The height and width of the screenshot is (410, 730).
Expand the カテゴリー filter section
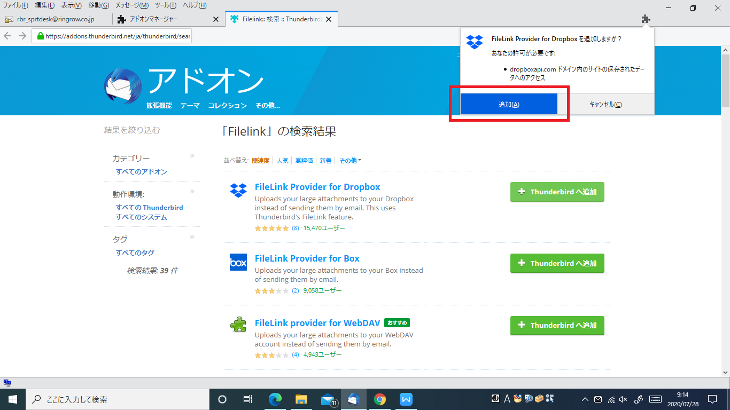[x=191, y=154]
